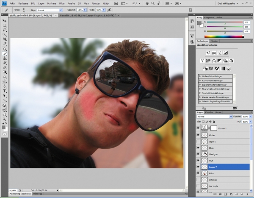Screen dimensions: 254x198
Task: Switch to the Namnlöst-2 document tab
Action: 90,15
